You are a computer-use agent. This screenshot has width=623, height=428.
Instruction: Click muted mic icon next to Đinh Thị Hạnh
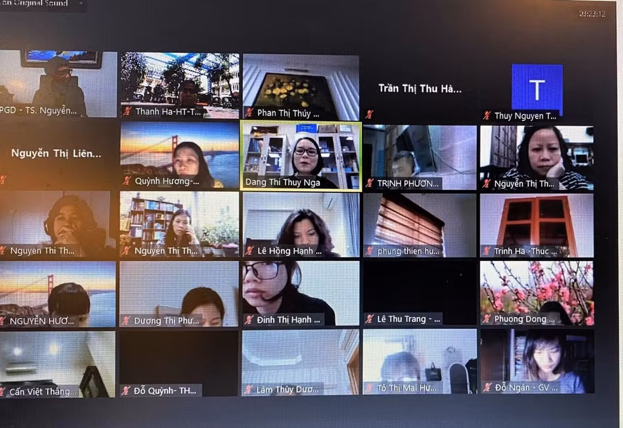[249, 320]
